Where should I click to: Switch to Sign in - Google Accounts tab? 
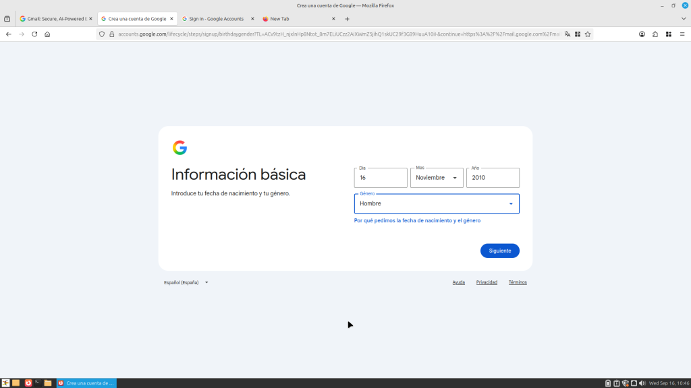tap(218, 19)
